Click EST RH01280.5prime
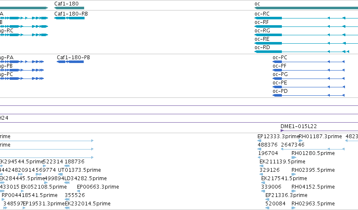The height and width of the screenshot is (210, 358). coord(313,153)
